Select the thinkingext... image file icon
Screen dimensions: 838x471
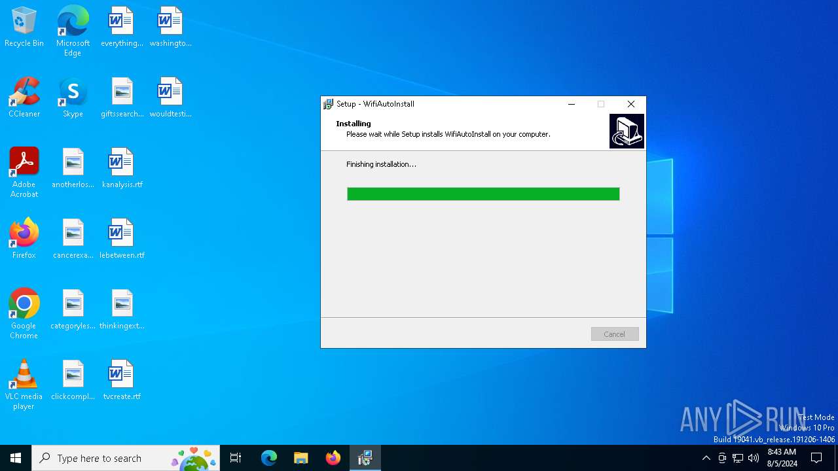coord(122,310)
